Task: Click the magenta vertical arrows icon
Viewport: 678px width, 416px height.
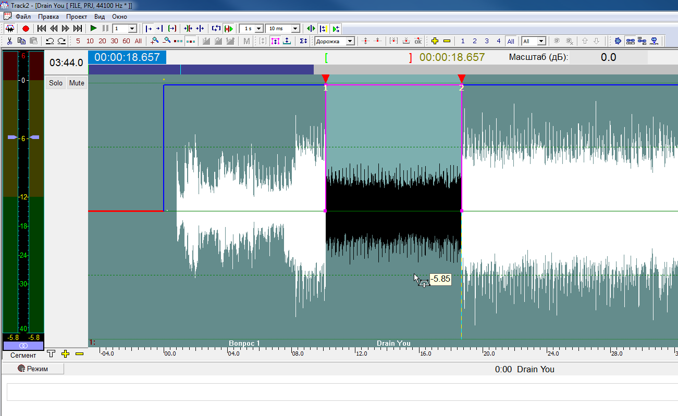Action: [x=275, y=41]
